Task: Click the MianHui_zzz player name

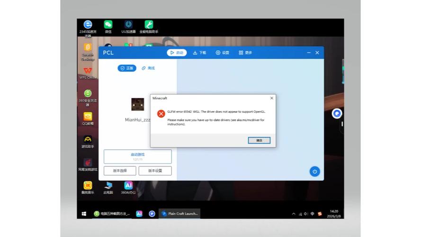Action: point(137,120)
